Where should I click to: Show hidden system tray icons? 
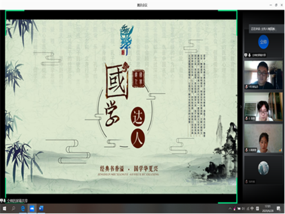click(230, 209)
